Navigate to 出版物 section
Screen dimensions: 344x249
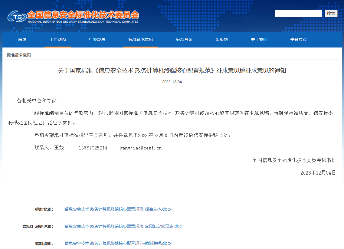click(221, 39)
